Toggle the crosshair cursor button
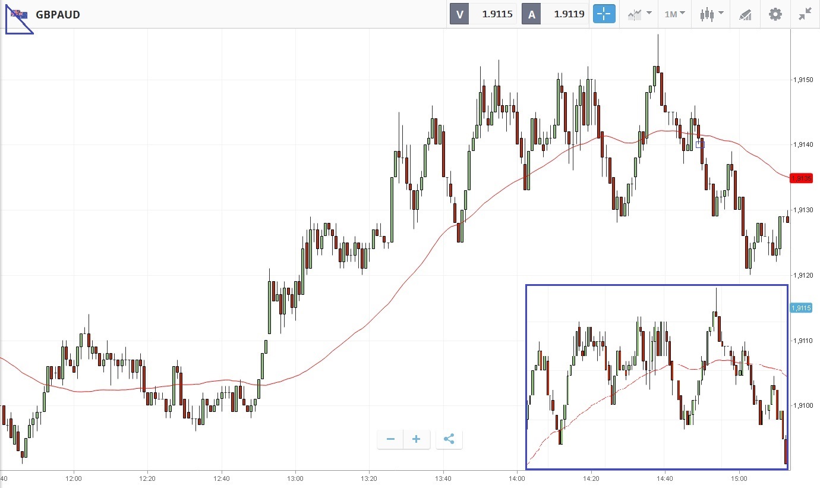 click(604, 14)
